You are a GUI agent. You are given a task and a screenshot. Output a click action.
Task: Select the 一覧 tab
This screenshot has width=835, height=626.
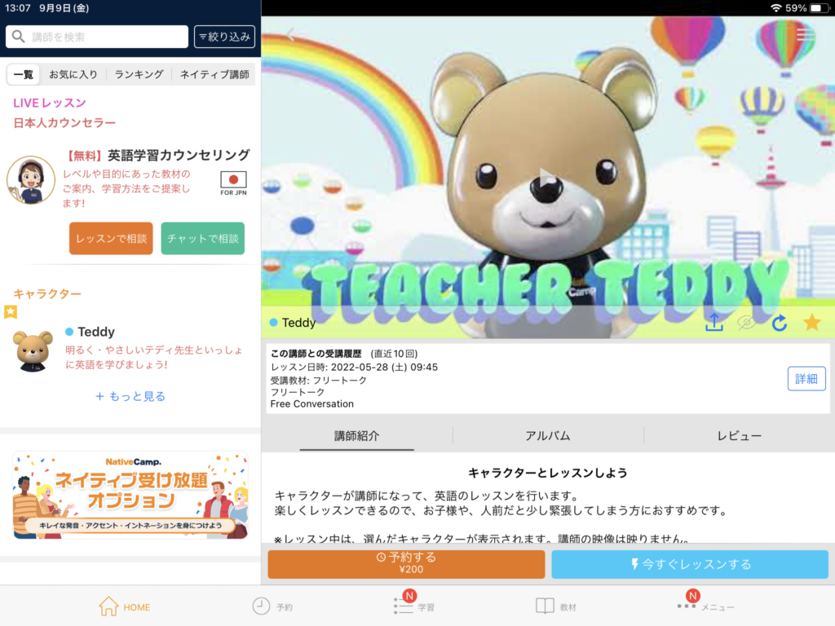coord(24,74)
